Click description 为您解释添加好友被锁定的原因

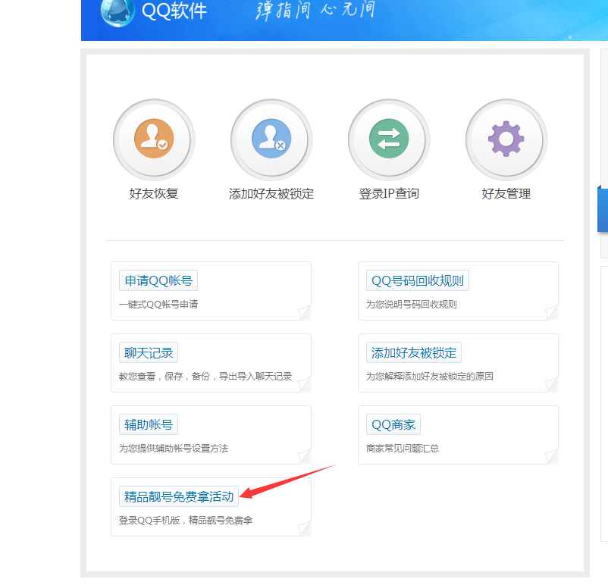(430, 377)
